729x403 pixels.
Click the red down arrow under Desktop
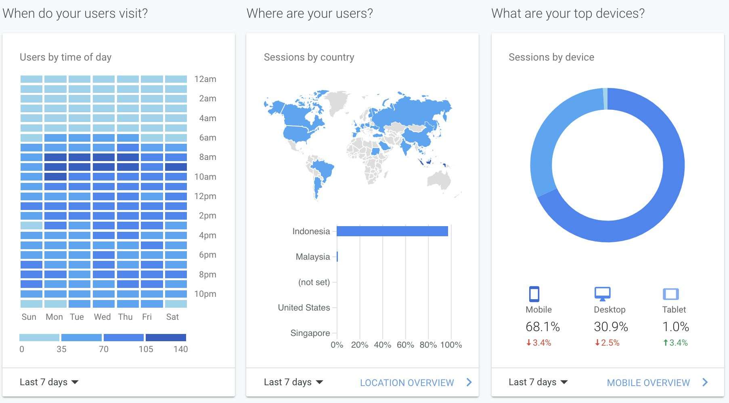[x=597, y=343]
